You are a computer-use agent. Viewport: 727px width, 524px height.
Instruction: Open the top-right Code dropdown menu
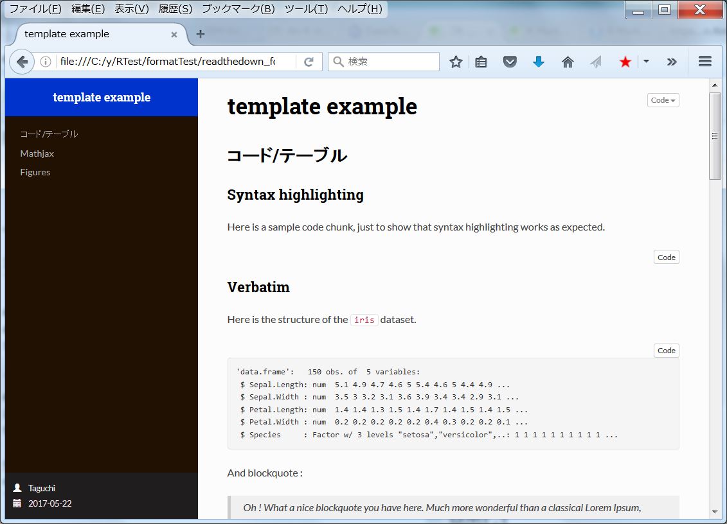point(663,100)
